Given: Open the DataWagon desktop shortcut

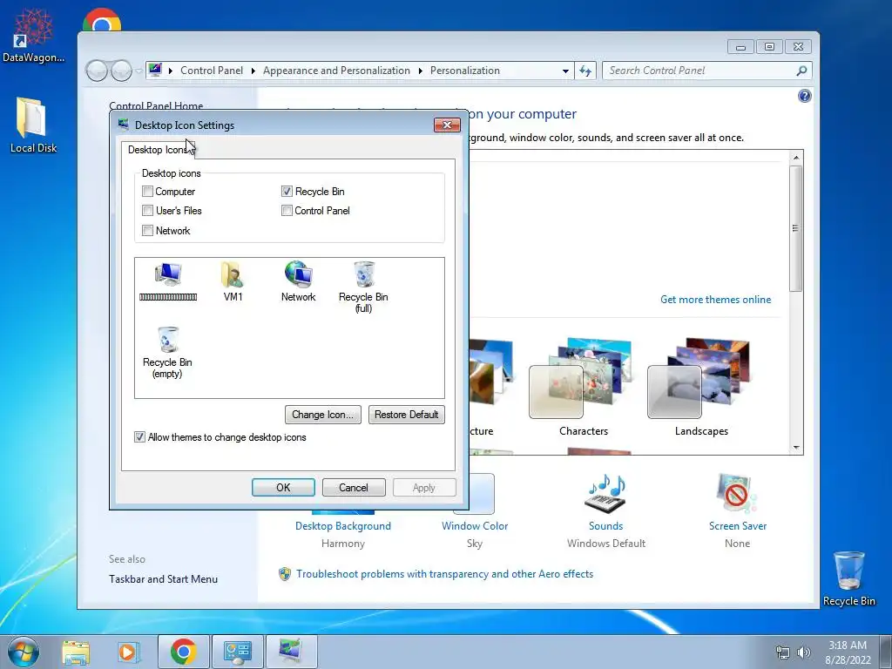Looking at the screenshot, I should tap(33, 35).
